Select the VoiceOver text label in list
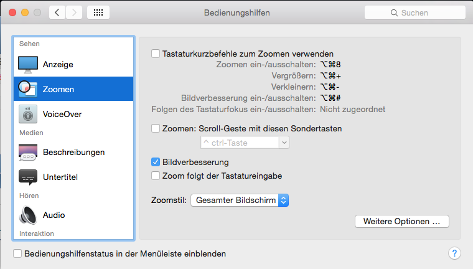Image resolution: width=473 pixels, height=269 pixels. click(62, 115)
